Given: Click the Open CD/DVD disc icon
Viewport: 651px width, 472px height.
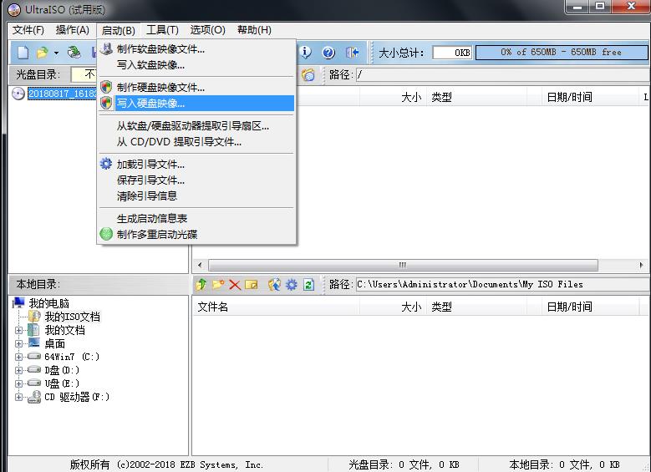Looking at the screenshot, I should pyautogui.click(x=74, y=53).
